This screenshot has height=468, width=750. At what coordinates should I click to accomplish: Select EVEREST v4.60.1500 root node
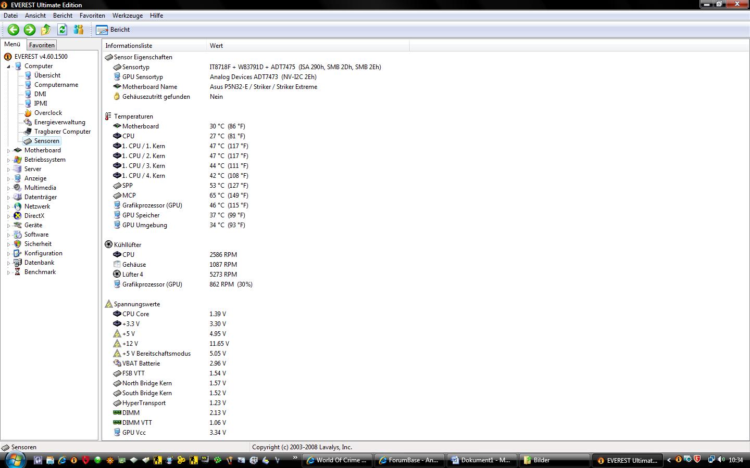coord(41,57)
